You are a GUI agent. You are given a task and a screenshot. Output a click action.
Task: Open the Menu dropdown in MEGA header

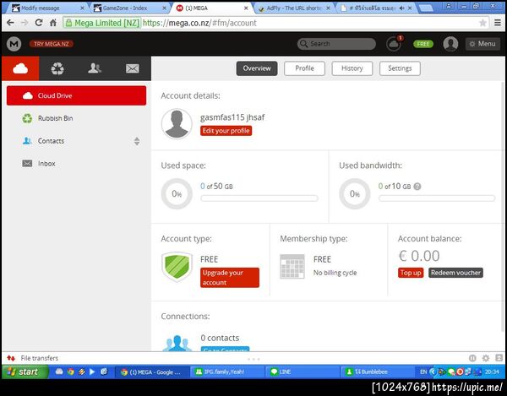(482, 44)
